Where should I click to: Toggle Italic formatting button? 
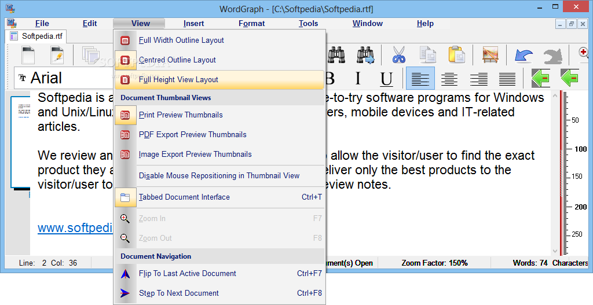click(357, 79)
